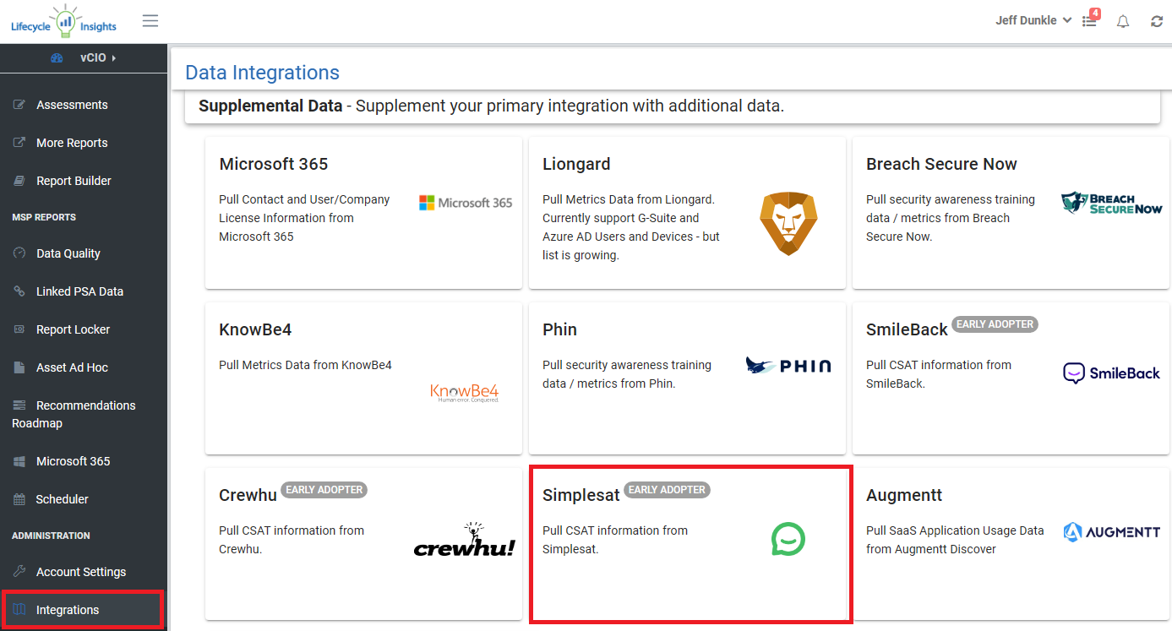The width and height of the screenshot is (1172, 631).
Task: Click the ADMINISTRATION section label
Action: (x=51, y=536)
